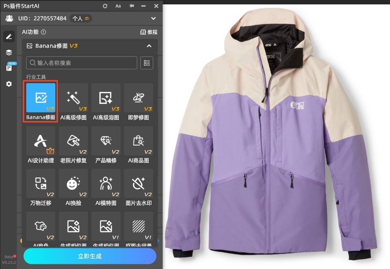Open the AI设计助理 assistant
This screenshot has height=269, width=390.
pos(41,141)
